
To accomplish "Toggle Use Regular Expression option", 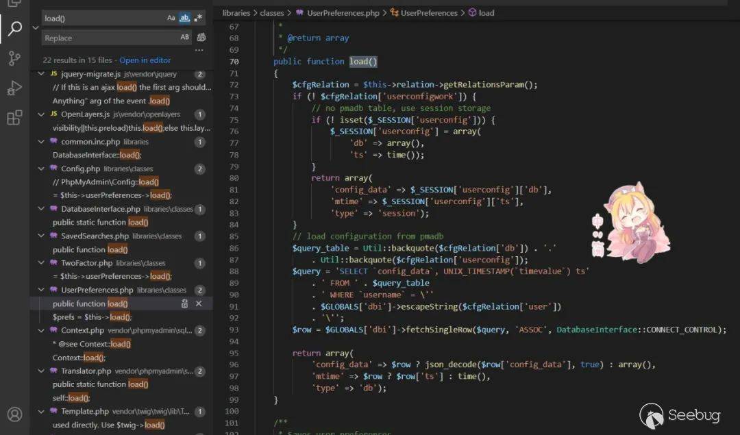I will tap(198, 18).
